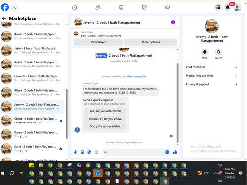Open Windows notification center icon

[241, 173]
